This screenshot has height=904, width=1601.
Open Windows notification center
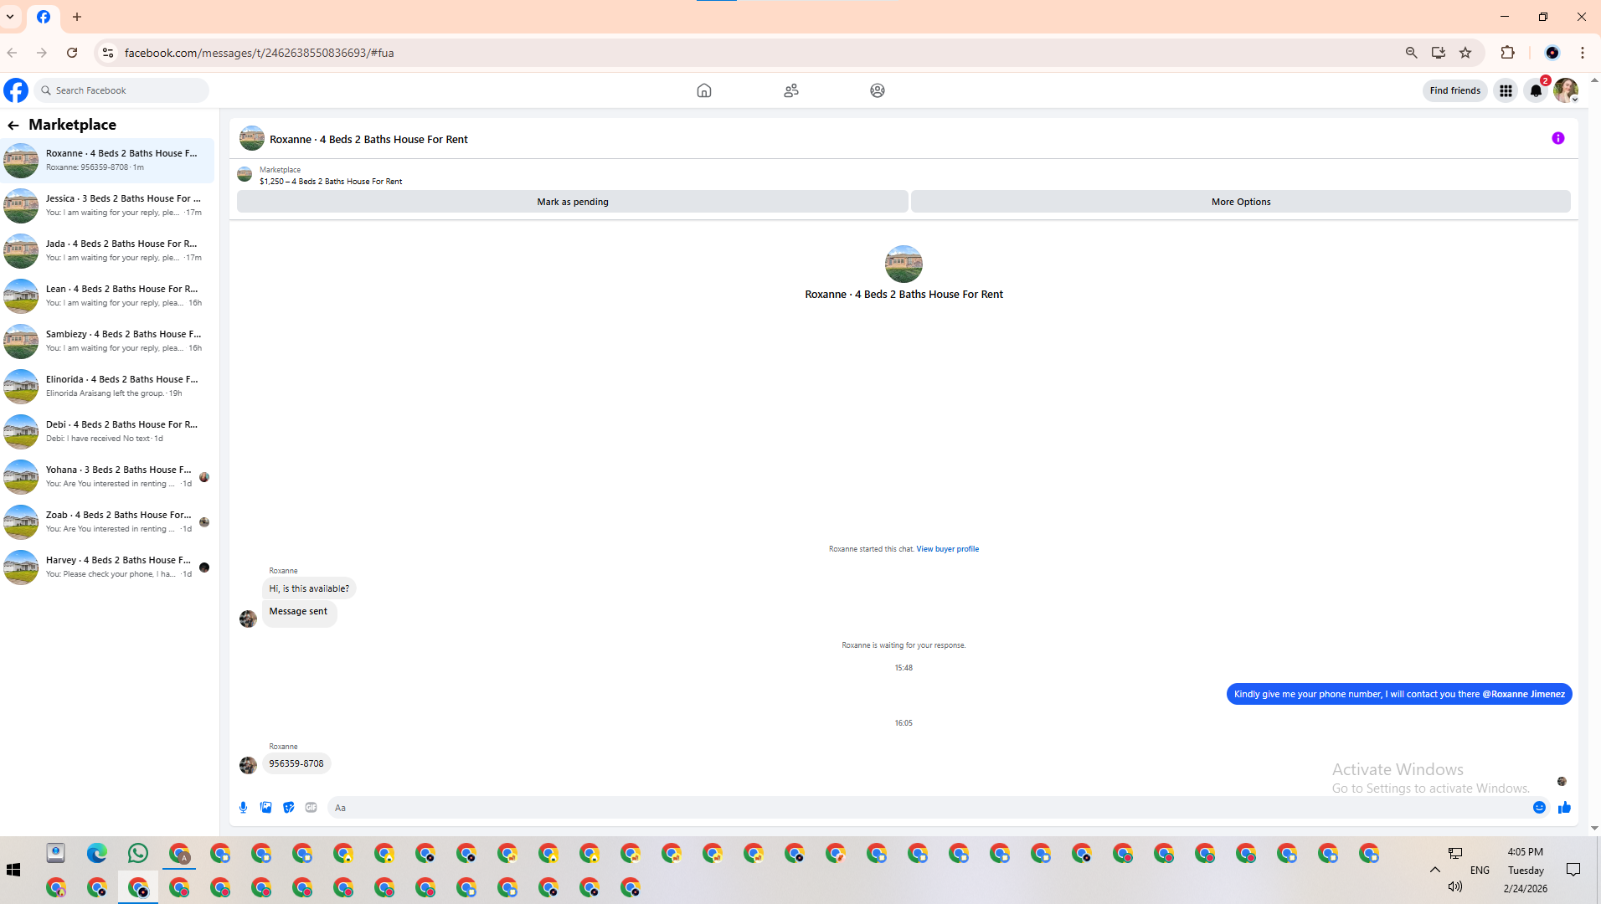(1573, 870)
